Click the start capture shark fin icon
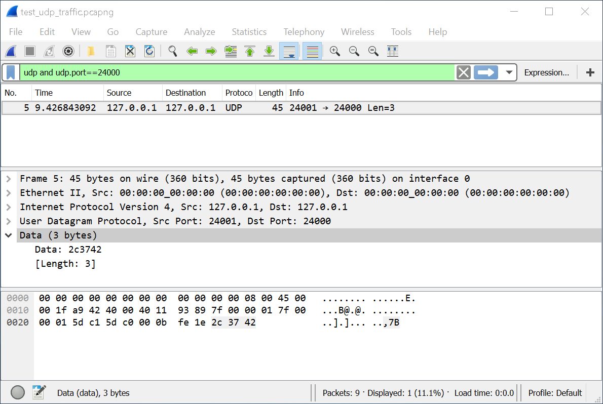The width and height of the screenshot is (603, 404). [11, 51]
